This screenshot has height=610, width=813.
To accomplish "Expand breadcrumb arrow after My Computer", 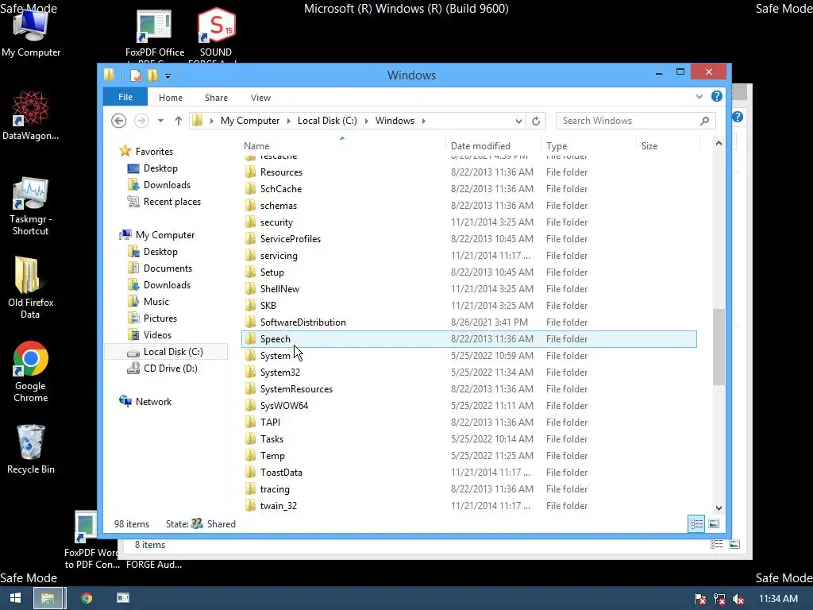I will click(287, 121).
